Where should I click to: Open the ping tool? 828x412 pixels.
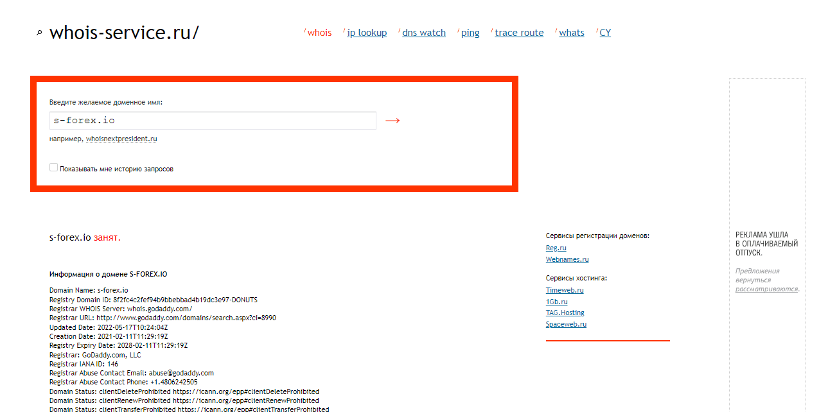pos(470,33)
